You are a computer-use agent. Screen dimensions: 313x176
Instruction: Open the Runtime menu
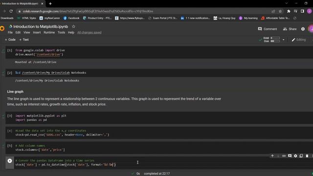(x=49, y=33)
